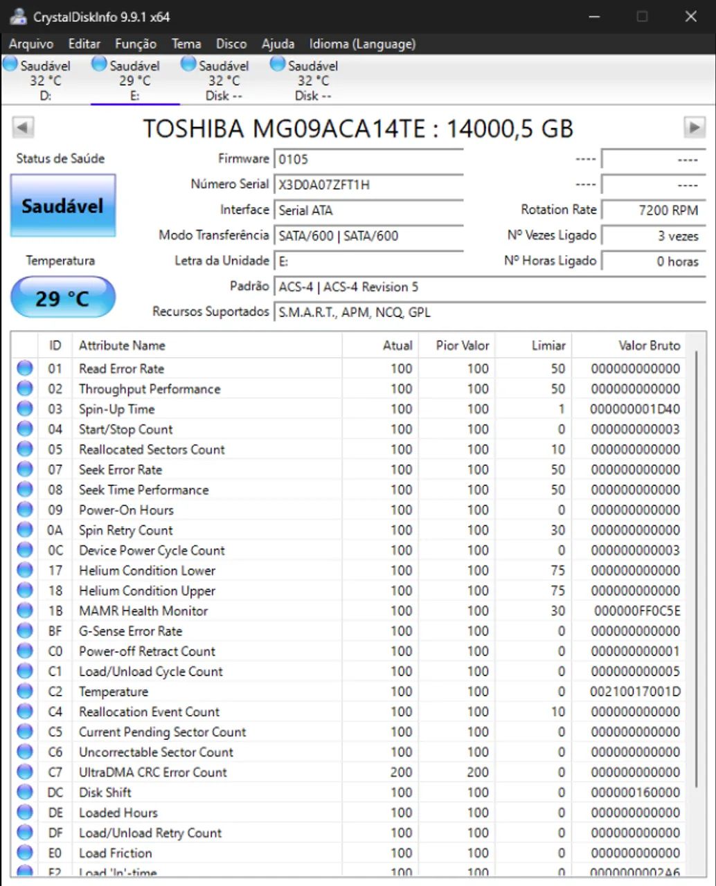
Task: Click status orb for Throughput Performance
Action: 25,388
